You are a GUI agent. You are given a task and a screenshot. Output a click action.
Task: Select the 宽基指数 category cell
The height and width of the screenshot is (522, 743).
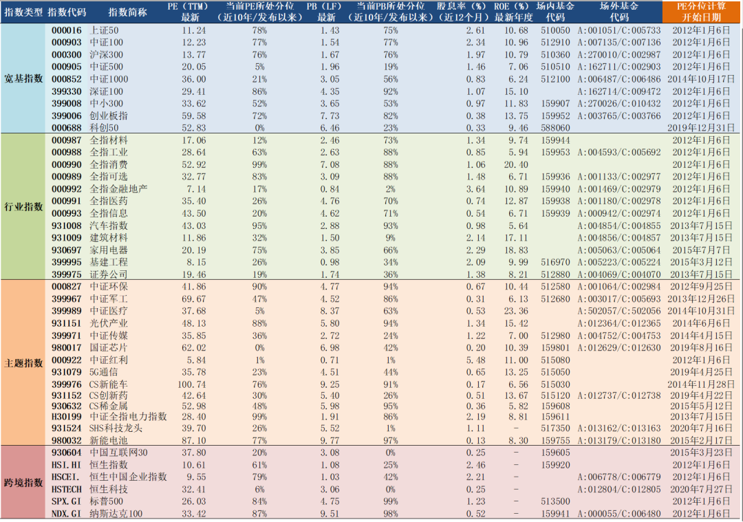click(23, 78)
